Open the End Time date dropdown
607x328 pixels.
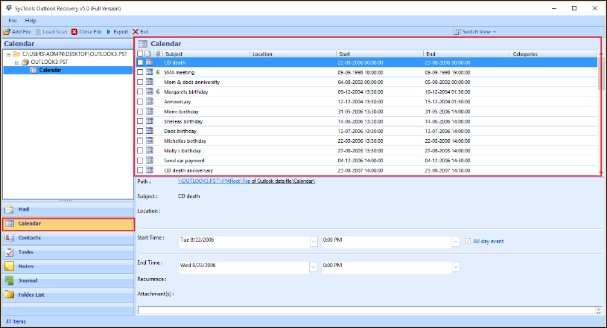tap(313, 267)
